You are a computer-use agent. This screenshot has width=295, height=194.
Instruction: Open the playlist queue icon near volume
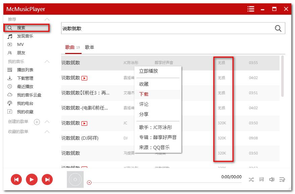point(282,180)
